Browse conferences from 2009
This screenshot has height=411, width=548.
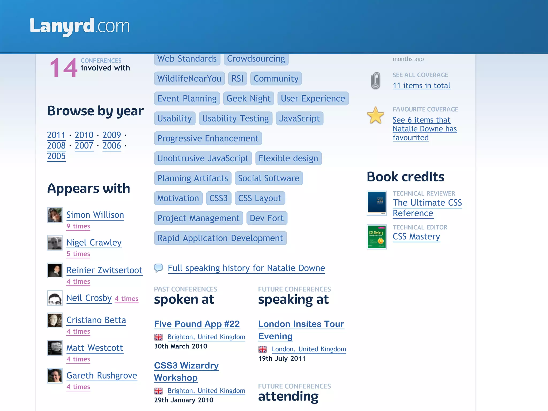pyautogui.click(x=112, y=135)
